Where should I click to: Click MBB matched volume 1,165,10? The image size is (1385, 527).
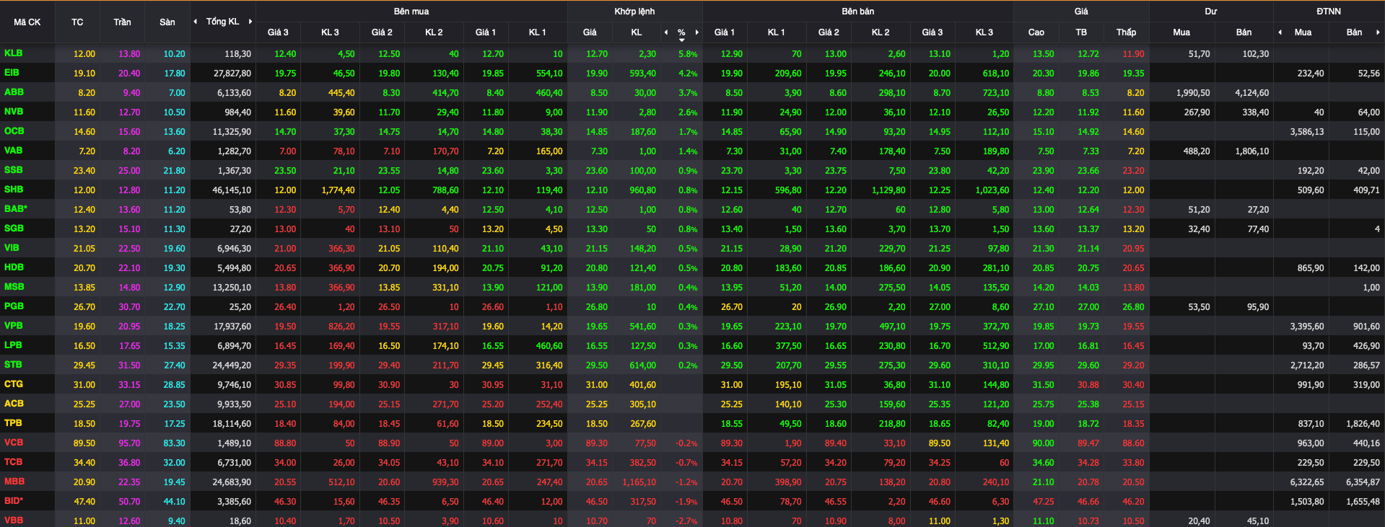(639, 482)
